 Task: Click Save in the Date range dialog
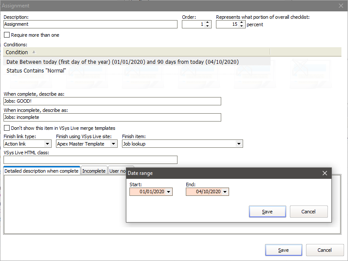pyautogui.click(x=267, y=212)
